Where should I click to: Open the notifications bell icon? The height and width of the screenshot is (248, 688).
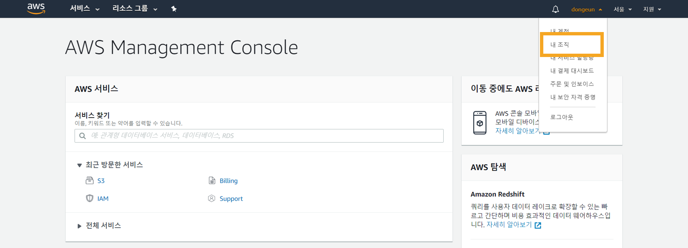pyautogui.click(x=555, y=9)
